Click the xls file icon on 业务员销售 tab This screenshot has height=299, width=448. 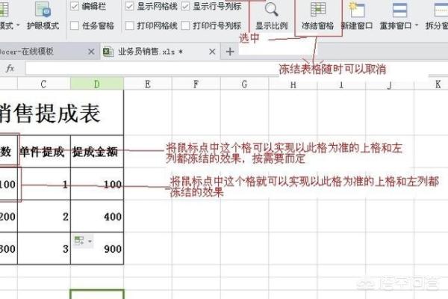pyautogui.click(x=108, y=52)
